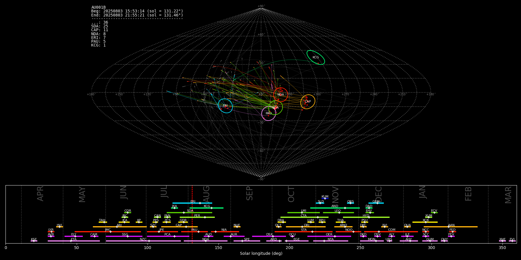This screenshot has width=521, height=260.
Task: Click the AND shower bar in timeline
Action: point(335,208)
